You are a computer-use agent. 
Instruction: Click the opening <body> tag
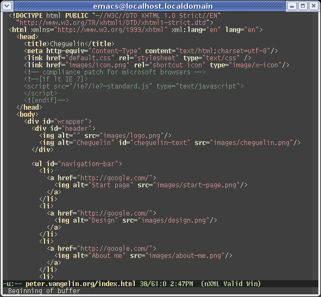click(x=28, y=115)
